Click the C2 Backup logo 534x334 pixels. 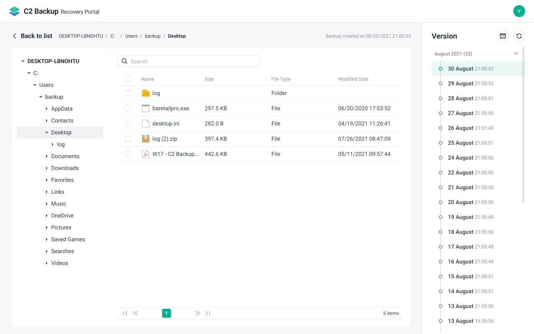tap(14, 11)
